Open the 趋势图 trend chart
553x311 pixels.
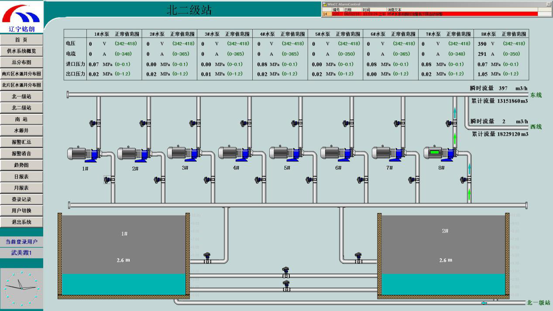tap(21, 165)
